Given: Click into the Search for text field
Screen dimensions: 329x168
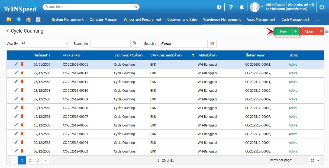Looking at the screenshot, I should (111, 44).
